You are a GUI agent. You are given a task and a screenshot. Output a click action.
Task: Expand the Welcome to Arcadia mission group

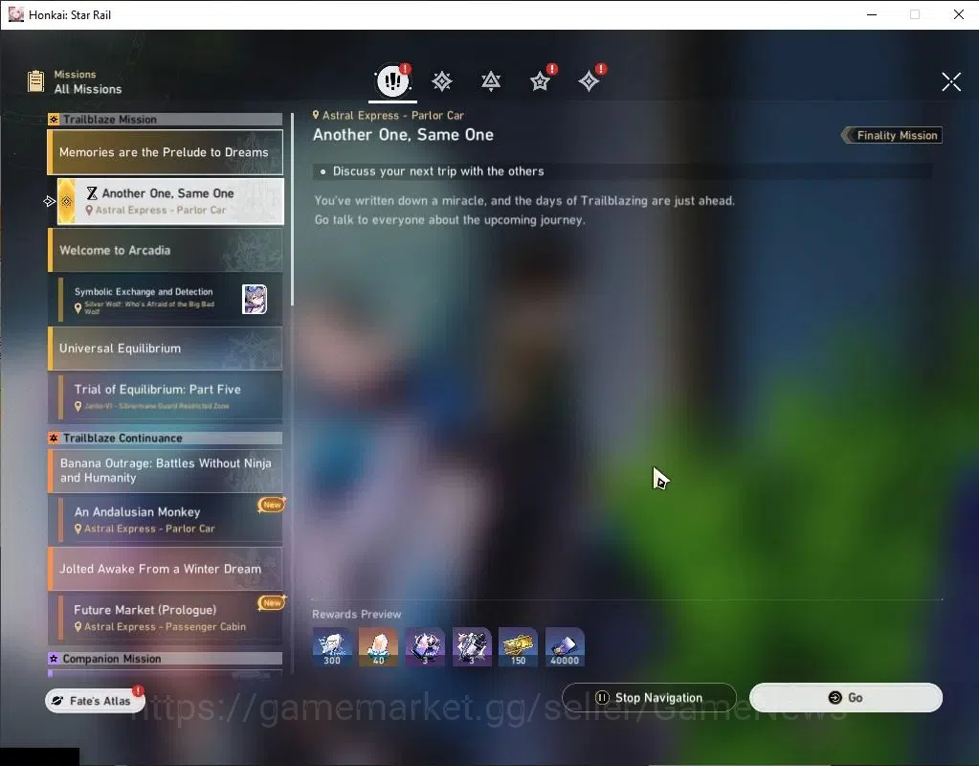pyautogui.click(x=166, y=250)
